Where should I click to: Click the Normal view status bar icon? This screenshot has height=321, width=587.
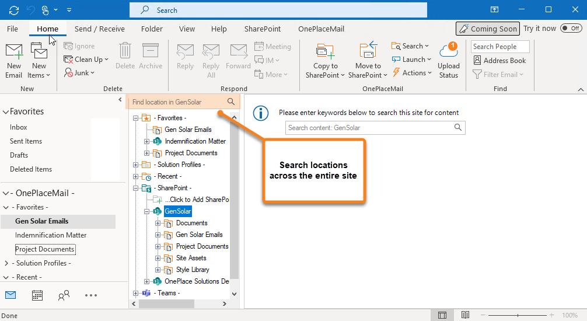click(x=442, y=315)
